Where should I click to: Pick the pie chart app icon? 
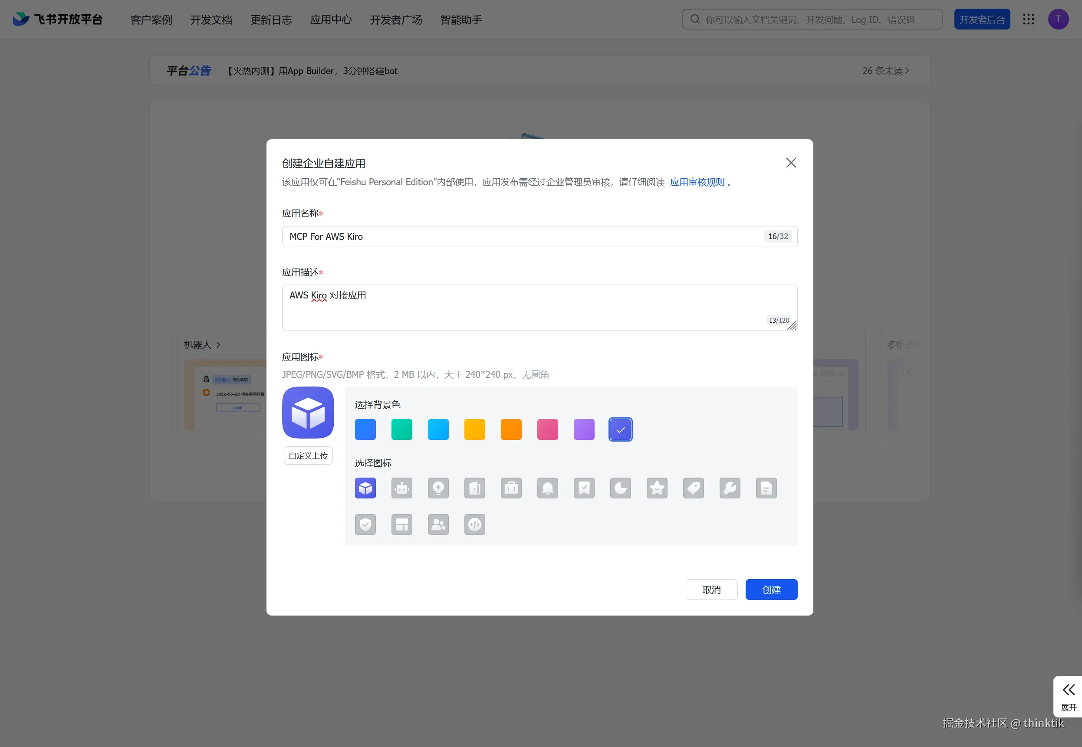(x=620, y=488)
